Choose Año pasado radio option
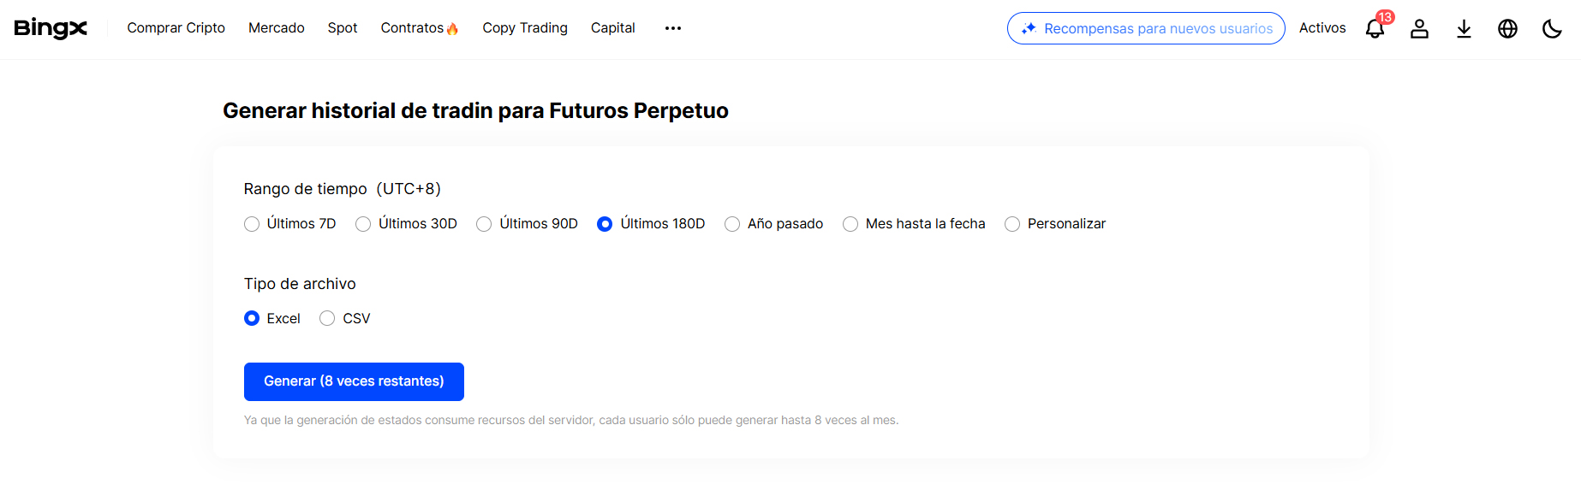This screenshot has width=1581, height=490. point(732,224)
